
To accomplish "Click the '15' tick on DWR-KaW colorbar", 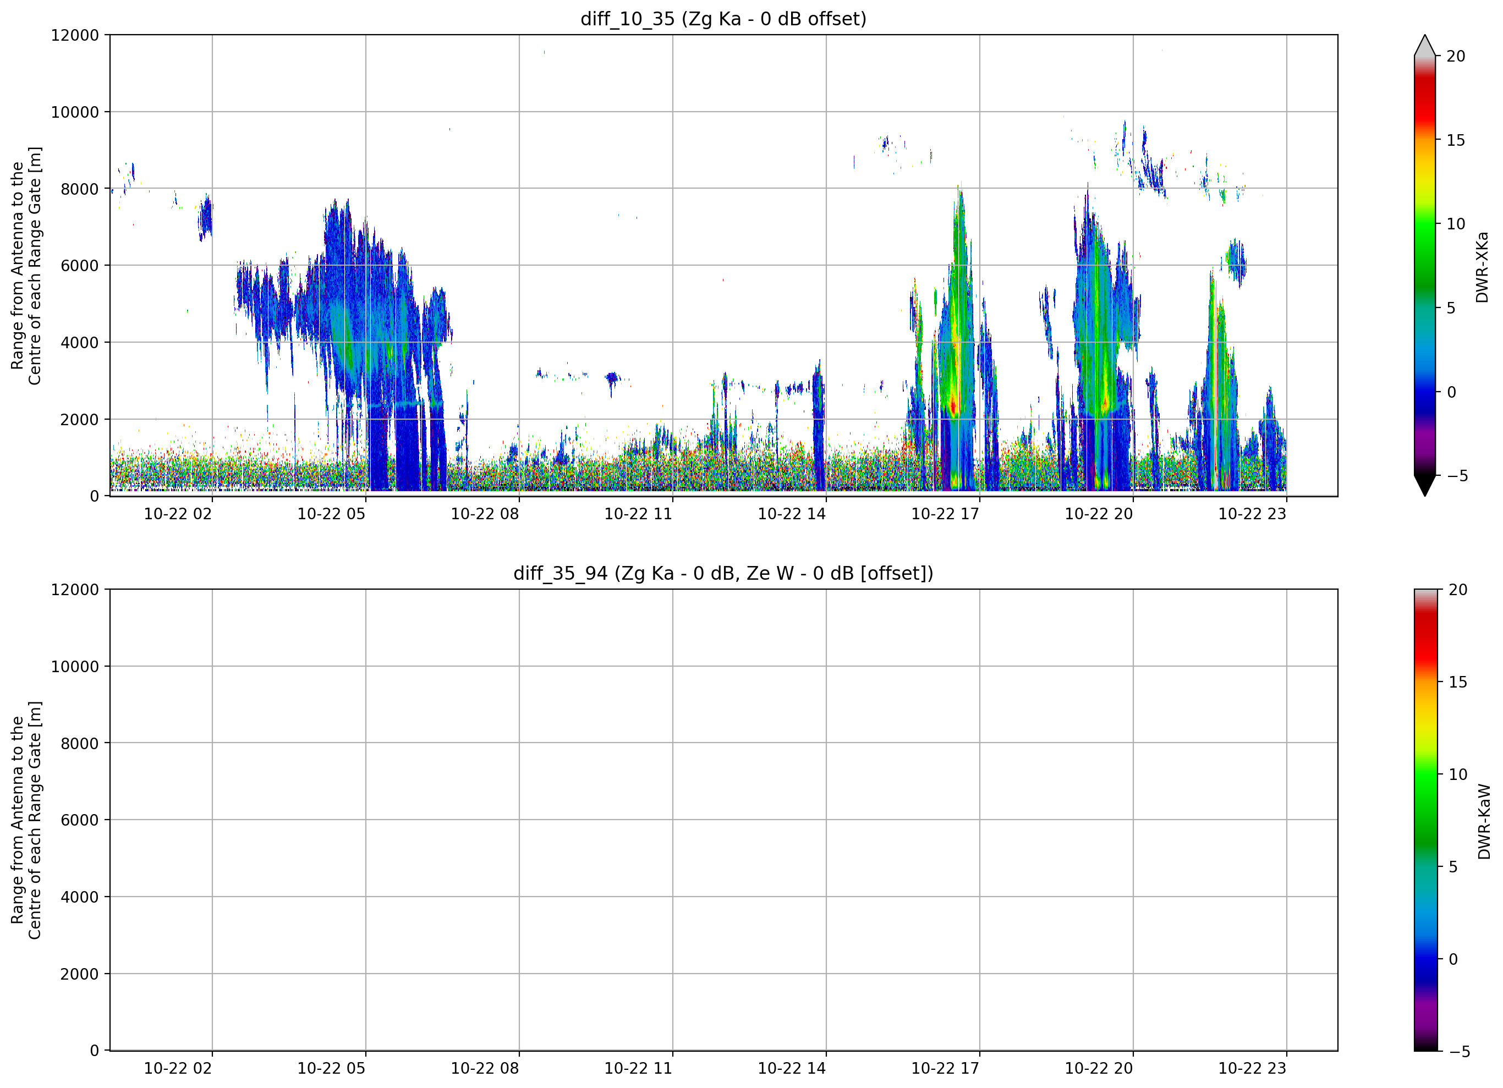I will click(x=1458, y=683).
